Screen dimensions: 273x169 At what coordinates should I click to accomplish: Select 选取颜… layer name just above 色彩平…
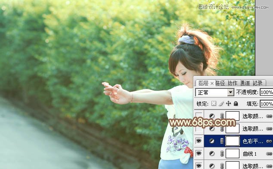(253, 129)
